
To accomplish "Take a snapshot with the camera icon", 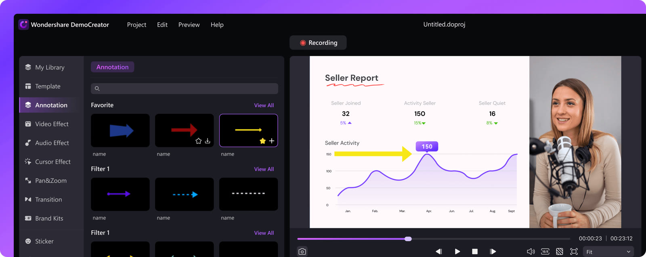I will click(302, 251).
